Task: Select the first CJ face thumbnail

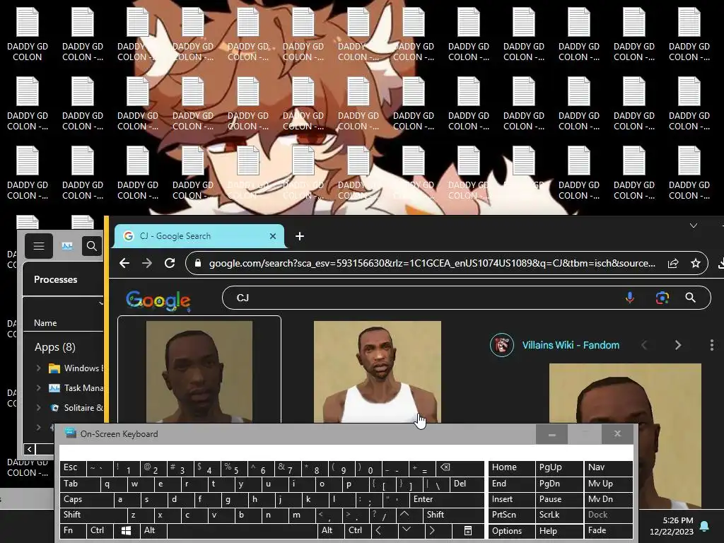Action: (x=199, y=372)
